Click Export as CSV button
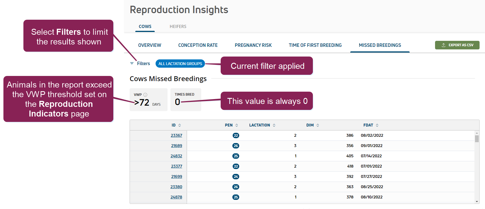485x209 pixels. click(457, 45)
